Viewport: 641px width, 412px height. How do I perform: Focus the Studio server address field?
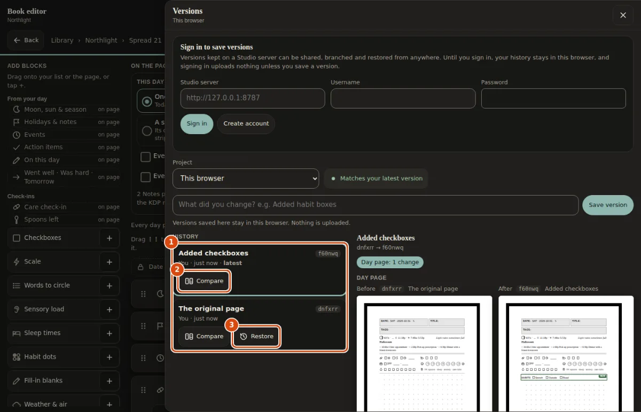pos(253,98)
